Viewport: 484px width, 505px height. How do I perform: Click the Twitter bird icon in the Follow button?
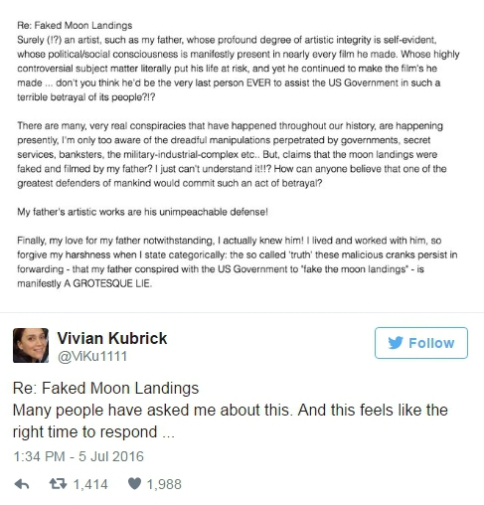click(x=396, y=343)
